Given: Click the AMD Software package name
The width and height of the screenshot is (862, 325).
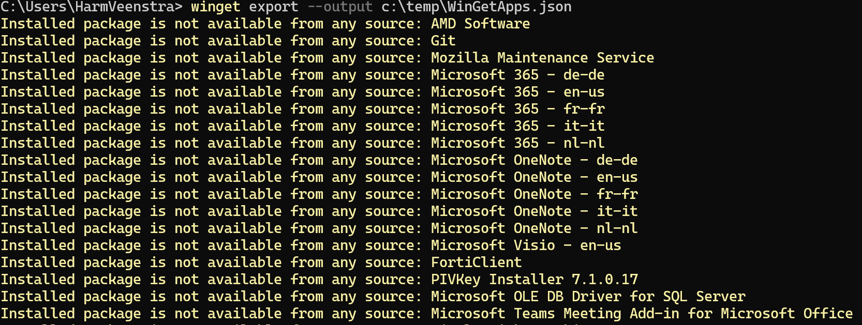Looking at the screenshot, I should click(480, 24).
